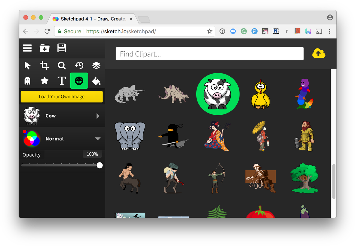Viewport: 355px width, 246px height.
Task: Click the Save floppy disk icon
Action: tap(62, 48)
